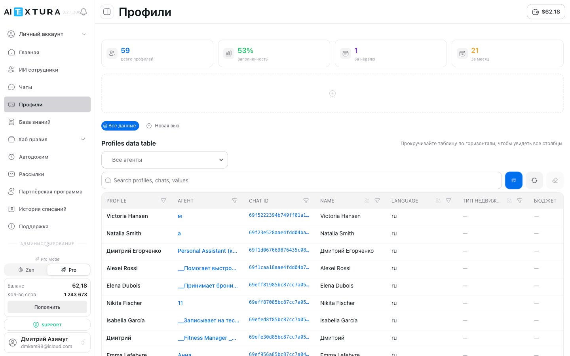Click the За неделю calendar icon
Screen dimensions: 570x356
pyautogui.click(x=346, y=53)
